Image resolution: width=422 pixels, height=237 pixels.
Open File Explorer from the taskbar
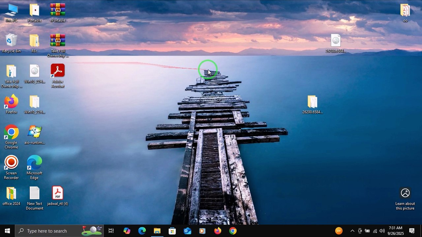pos(157,231)
